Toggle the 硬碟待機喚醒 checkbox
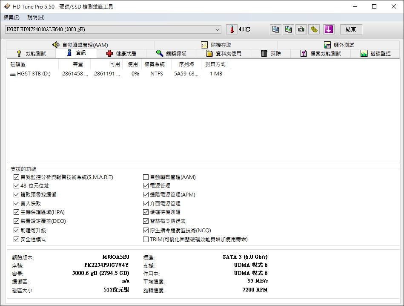Screen dimensions: 404x306 pyautogui.click(x=146, y=212)
